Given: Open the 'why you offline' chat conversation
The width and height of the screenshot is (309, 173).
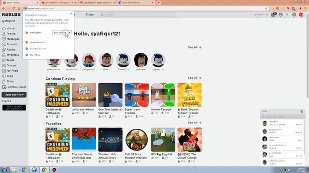Looking at the screenshot, I should click(x=282, y=123).
